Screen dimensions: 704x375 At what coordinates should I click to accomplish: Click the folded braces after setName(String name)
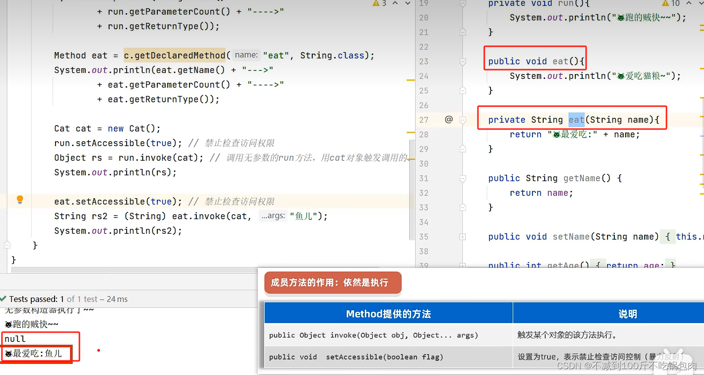pos(667,236)
